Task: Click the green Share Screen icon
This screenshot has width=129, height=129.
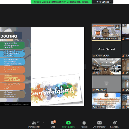Action: (68, 123)
